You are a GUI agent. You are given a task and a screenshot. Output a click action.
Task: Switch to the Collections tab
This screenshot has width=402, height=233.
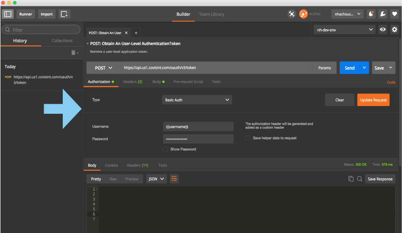[x=62, y=41]
